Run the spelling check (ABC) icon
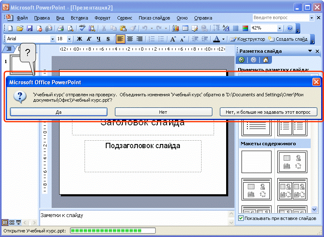 82,28
